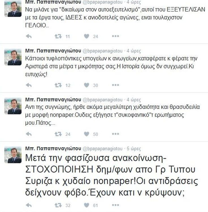Like the tweet with 61 likes
Viewport: 208px width, 212px height.
point(87,205)
